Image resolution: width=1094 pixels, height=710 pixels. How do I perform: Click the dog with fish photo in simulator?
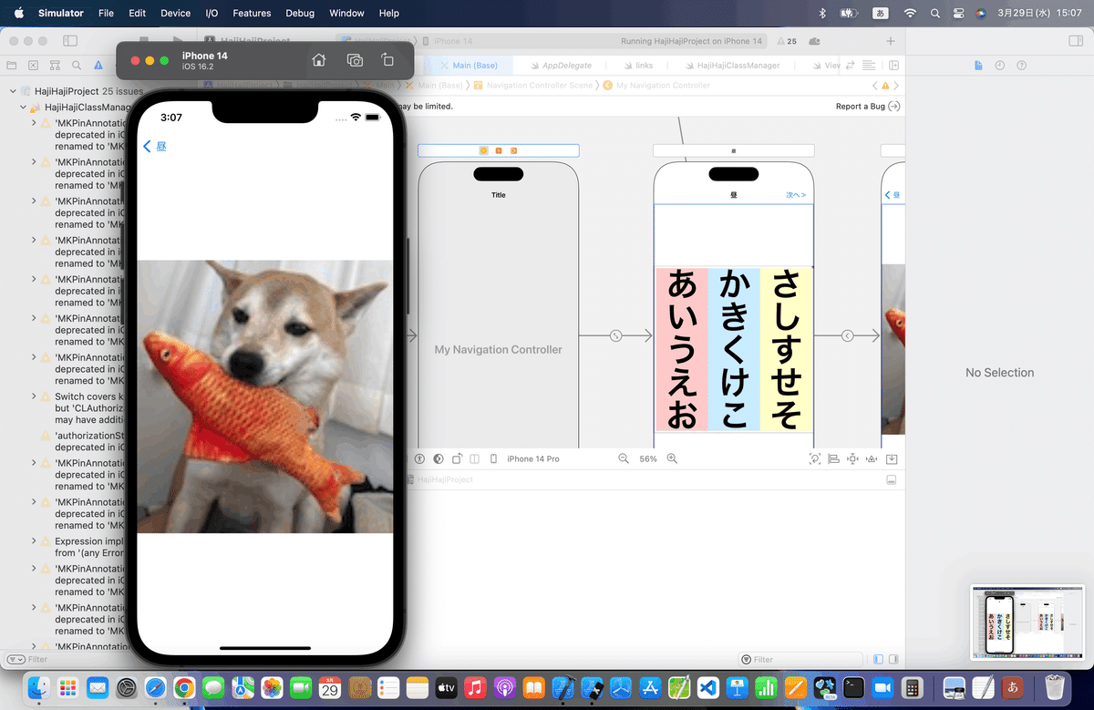click(264, 396)
